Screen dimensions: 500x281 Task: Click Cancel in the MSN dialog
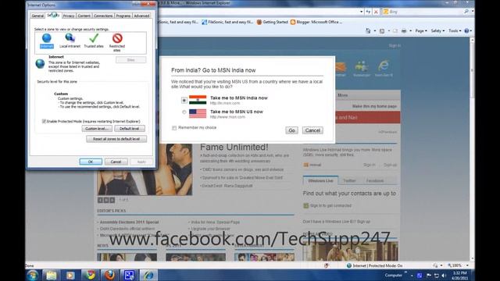[312, 130]
